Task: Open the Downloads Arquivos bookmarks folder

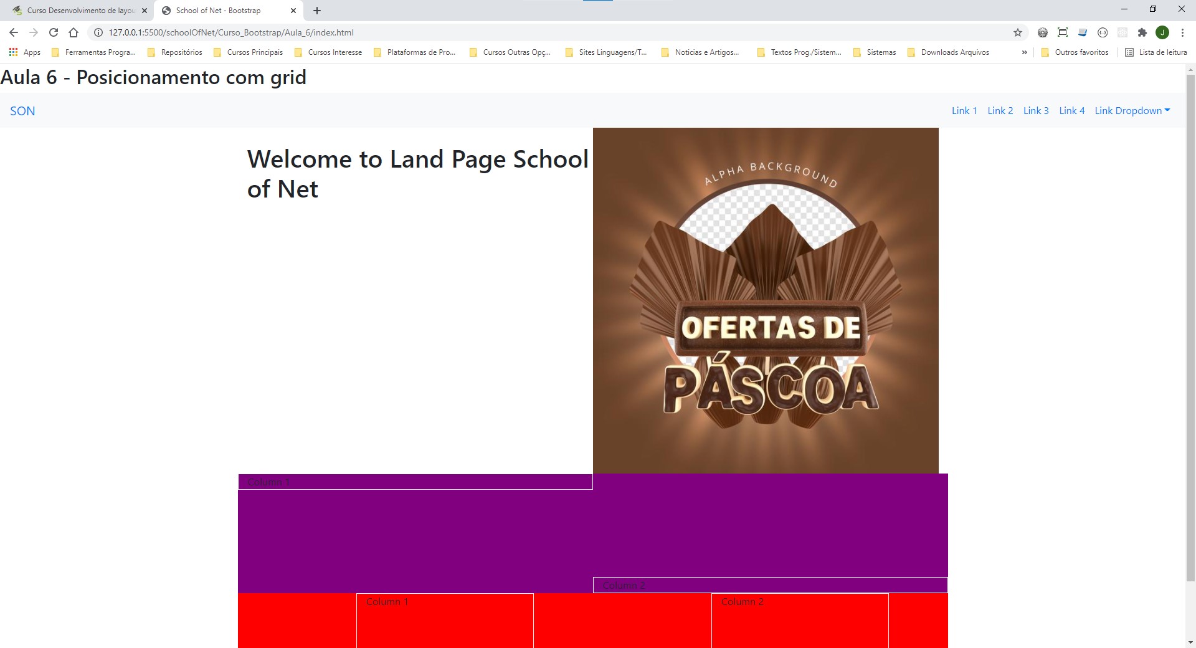Action: coord(948,52)
